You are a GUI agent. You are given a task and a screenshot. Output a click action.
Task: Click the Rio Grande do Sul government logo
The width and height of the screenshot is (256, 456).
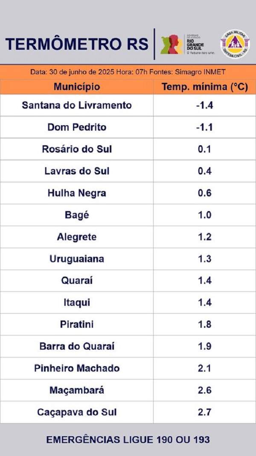pos(188,44)
